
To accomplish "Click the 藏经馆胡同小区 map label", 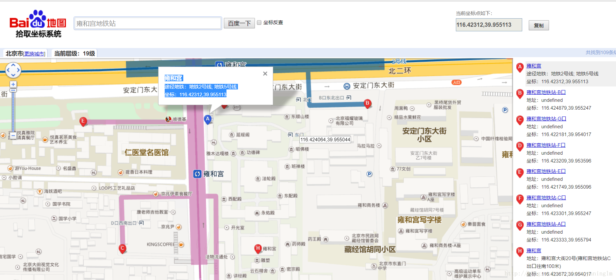I will click(370, 250).
